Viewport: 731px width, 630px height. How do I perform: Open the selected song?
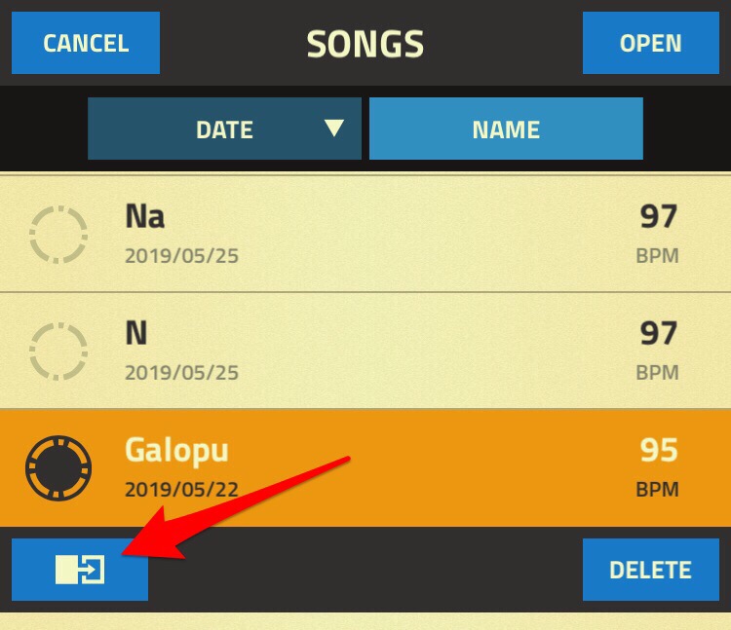tap(651, 43)
